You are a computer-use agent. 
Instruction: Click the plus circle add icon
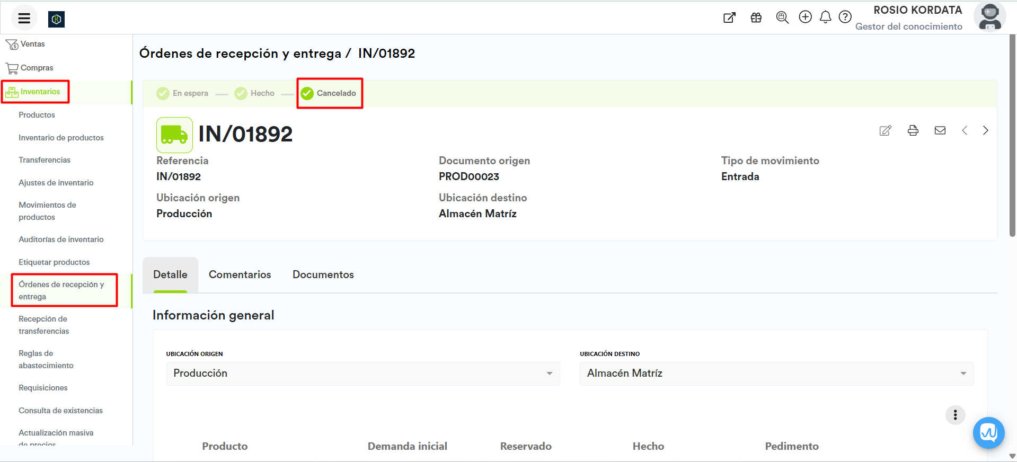click(x=805, y=17)
